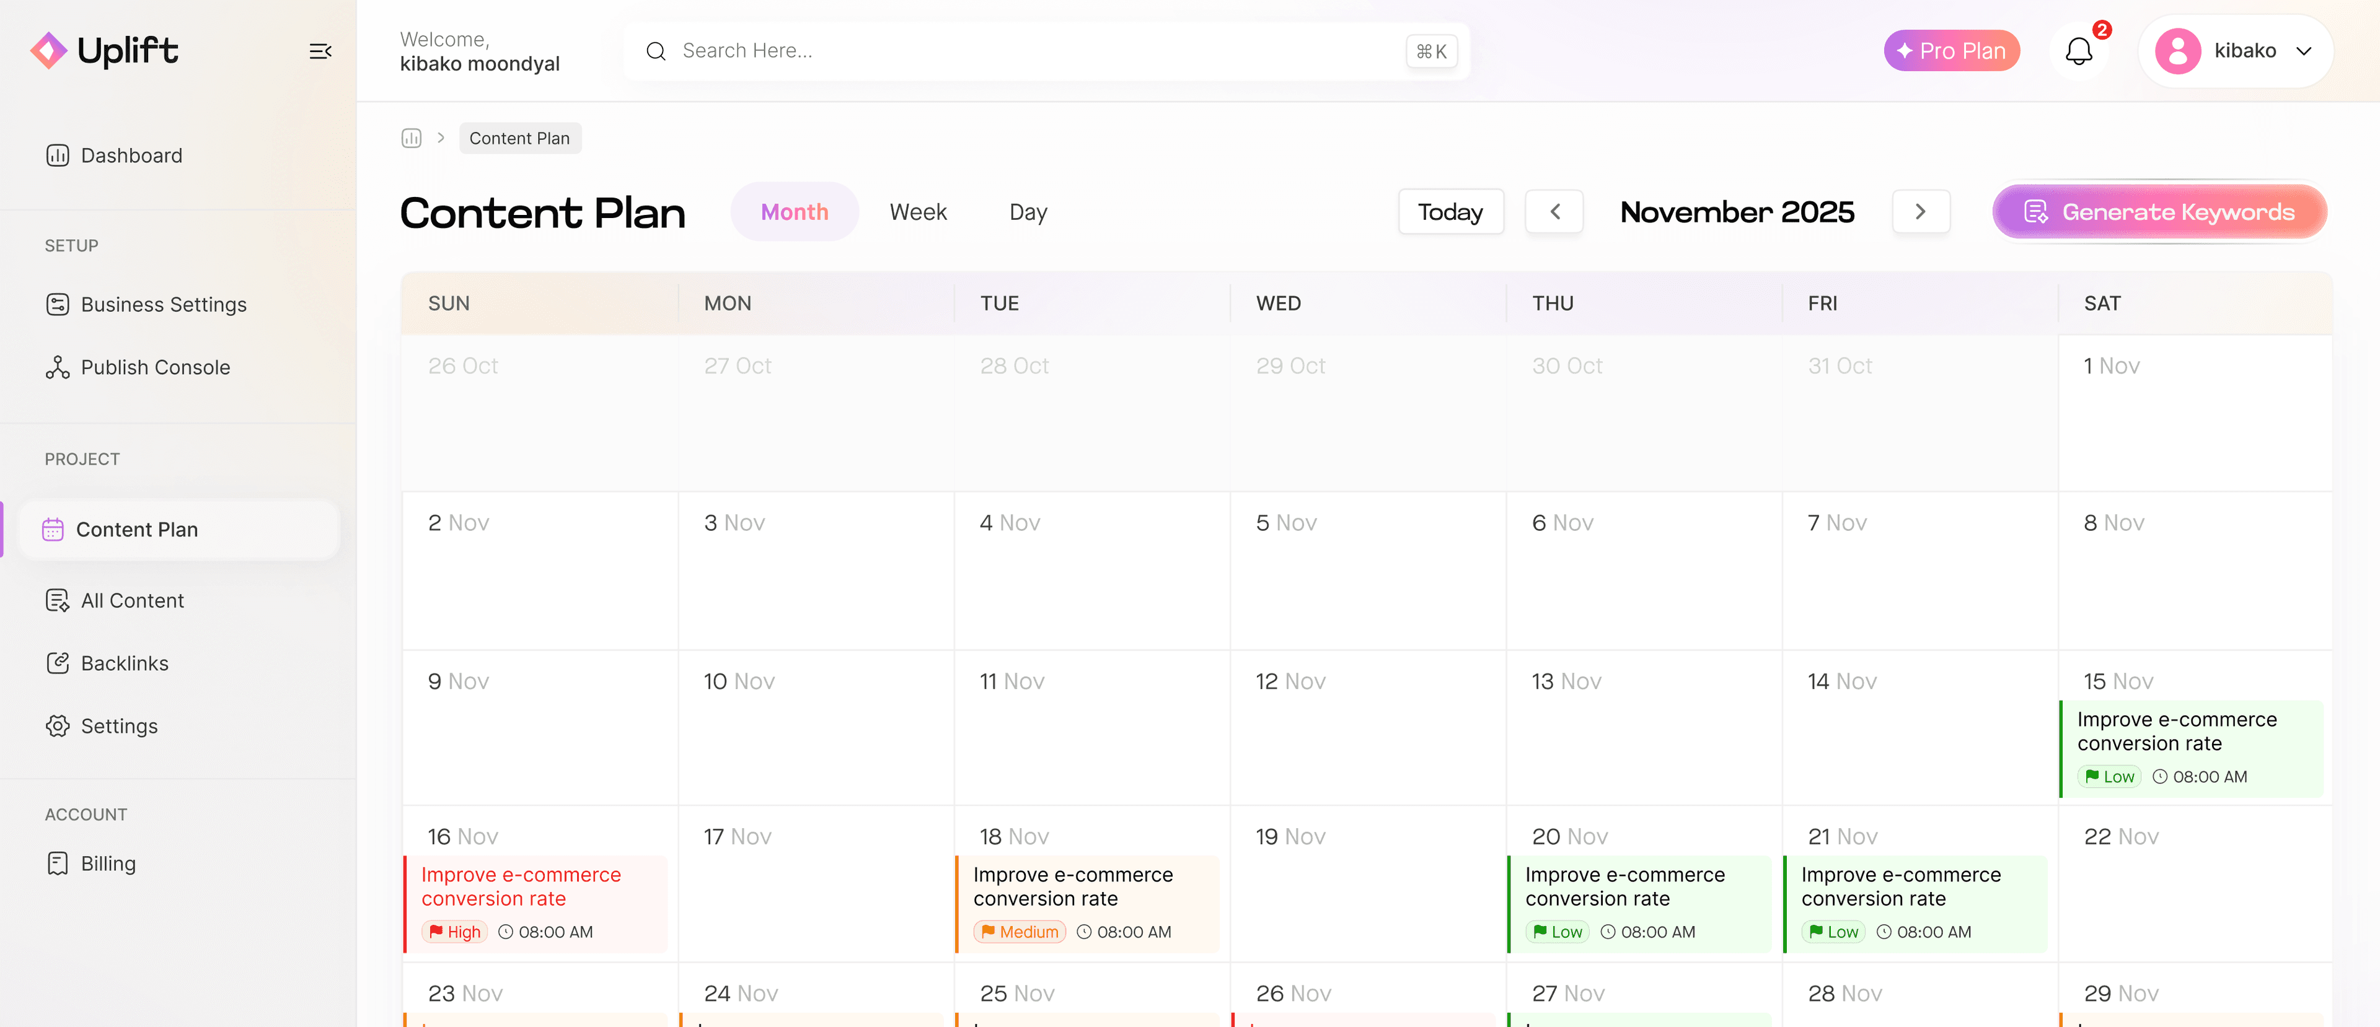
Task: Open Billing under Account
Action: pyautogui.click(x=108, y=863)
